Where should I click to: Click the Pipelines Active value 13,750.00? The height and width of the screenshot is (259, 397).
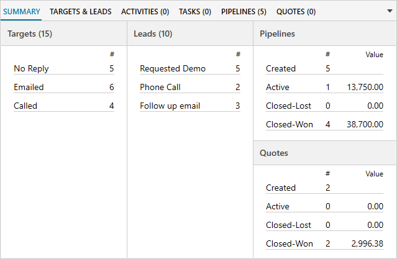(x=366, y=88)
